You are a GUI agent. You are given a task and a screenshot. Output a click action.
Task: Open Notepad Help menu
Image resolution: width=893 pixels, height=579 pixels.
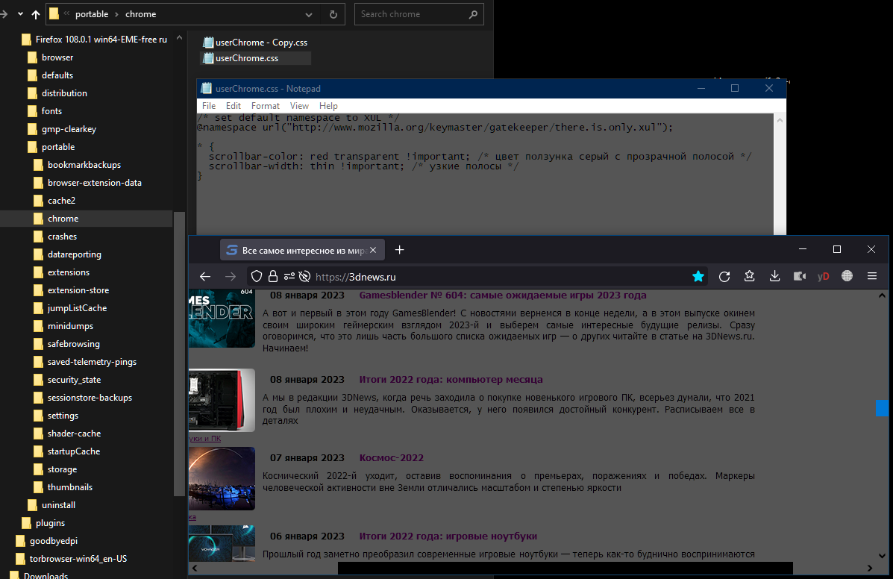328,106
